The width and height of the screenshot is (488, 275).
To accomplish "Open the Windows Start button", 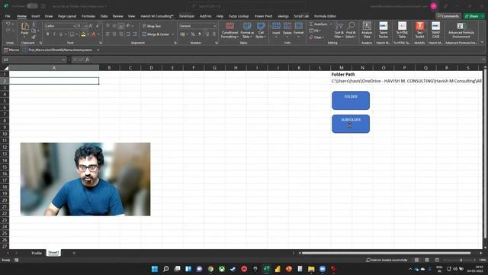I will click(x=154, y=269).
